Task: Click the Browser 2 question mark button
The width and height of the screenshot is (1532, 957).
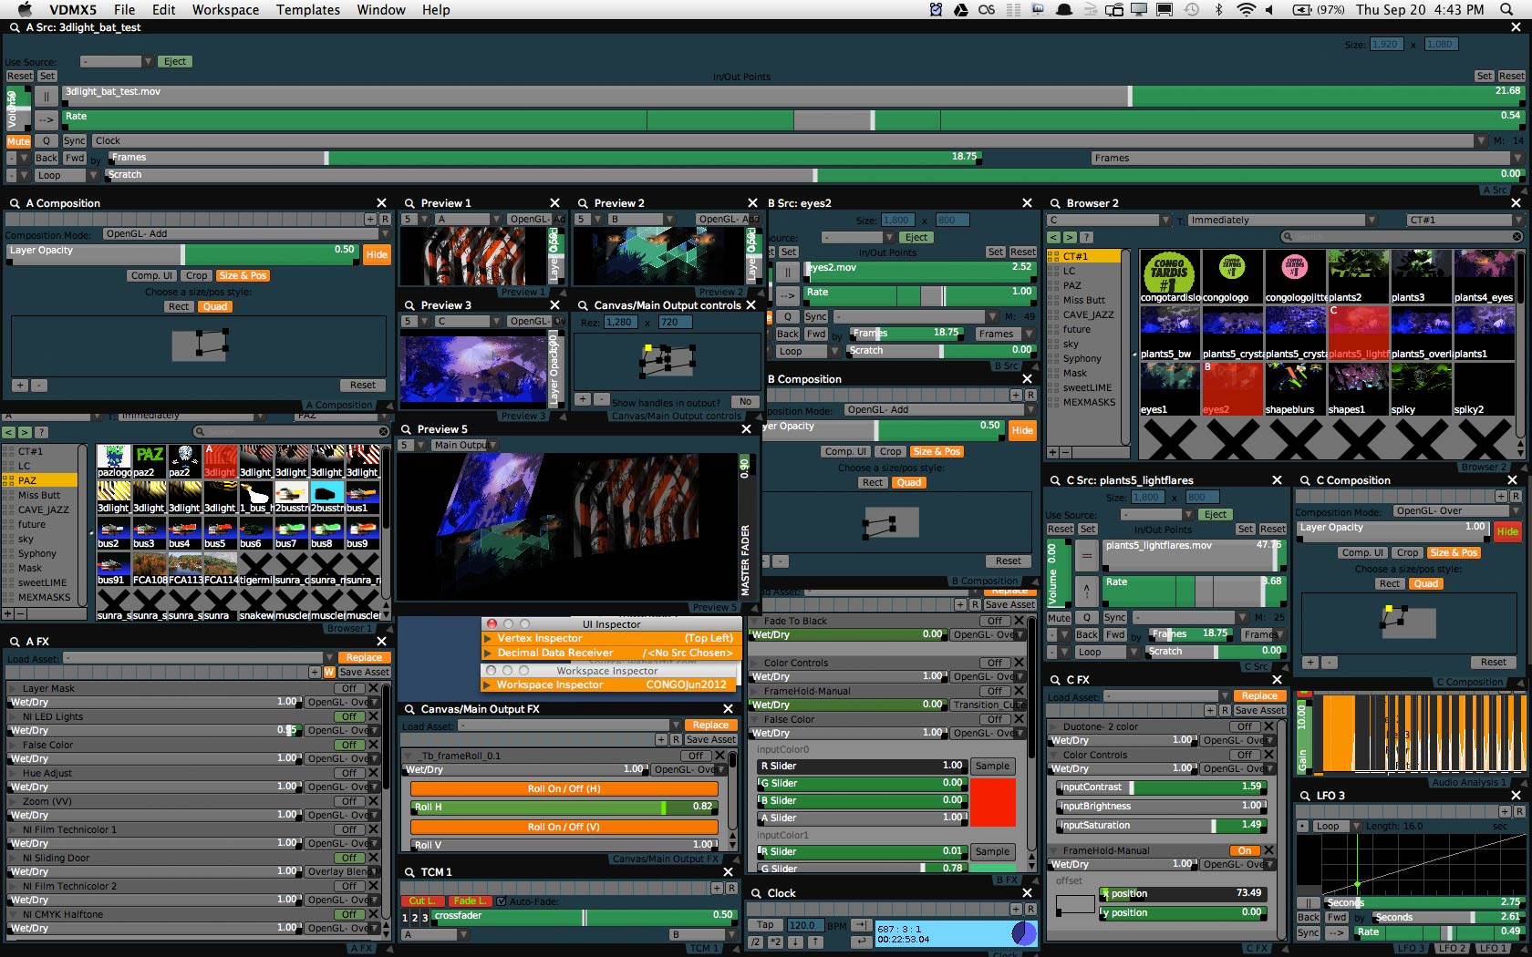Action: (x=1086, y=237)
